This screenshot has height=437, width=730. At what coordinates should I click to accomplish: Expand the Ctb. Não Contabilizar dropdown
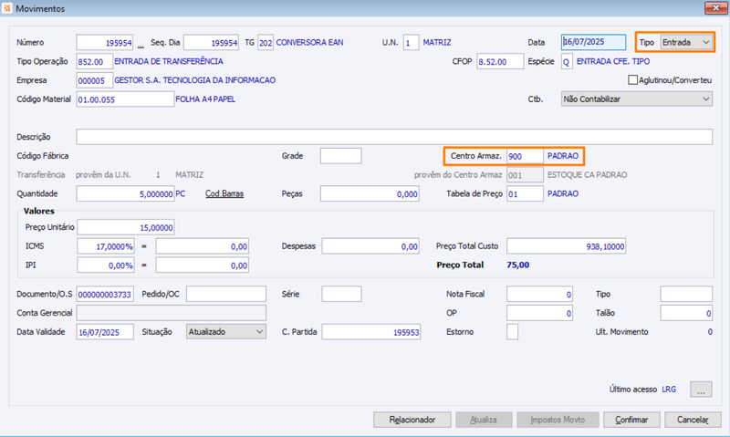[x=636, y=99]
